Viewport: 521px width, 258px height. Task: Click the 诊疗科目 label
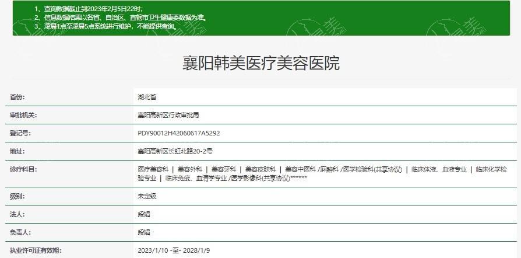23,169
